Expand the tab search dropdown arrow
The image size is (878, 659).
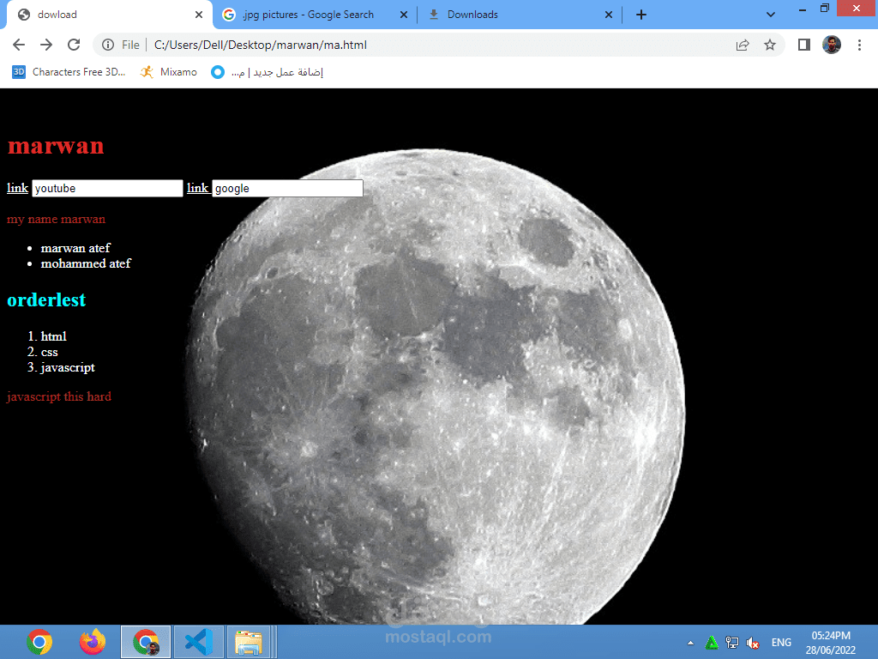[x=771, y=15]
